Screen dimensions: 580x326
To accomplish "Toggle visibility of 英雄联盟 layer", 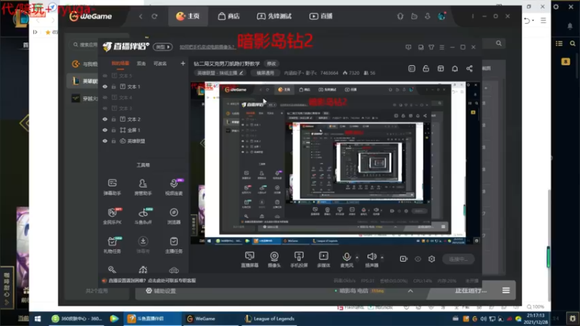I will tap(105, 141).
